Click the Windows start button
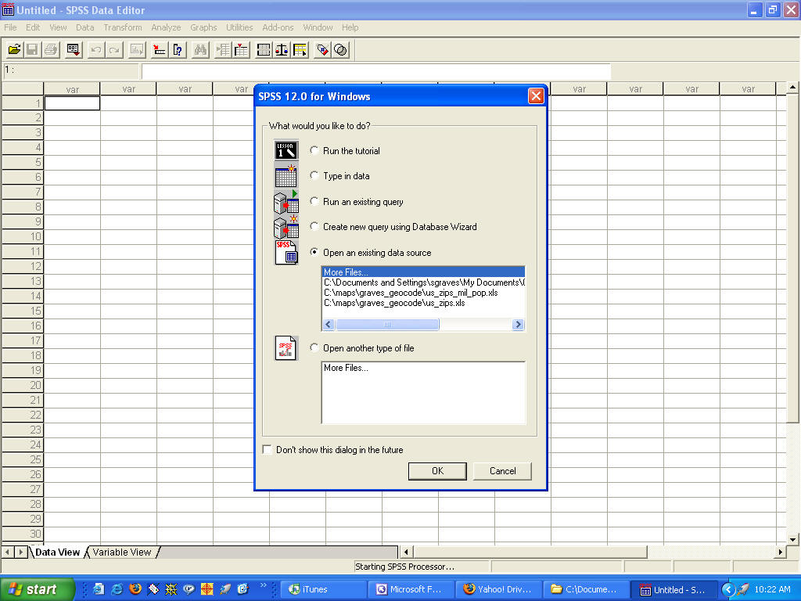Viewport: 801px width, 601px height. [37, 589]
